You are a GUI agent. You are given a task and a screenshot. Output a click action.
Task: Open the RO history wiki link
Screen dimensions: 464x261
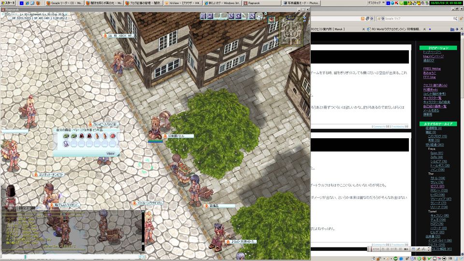(431, 89)
